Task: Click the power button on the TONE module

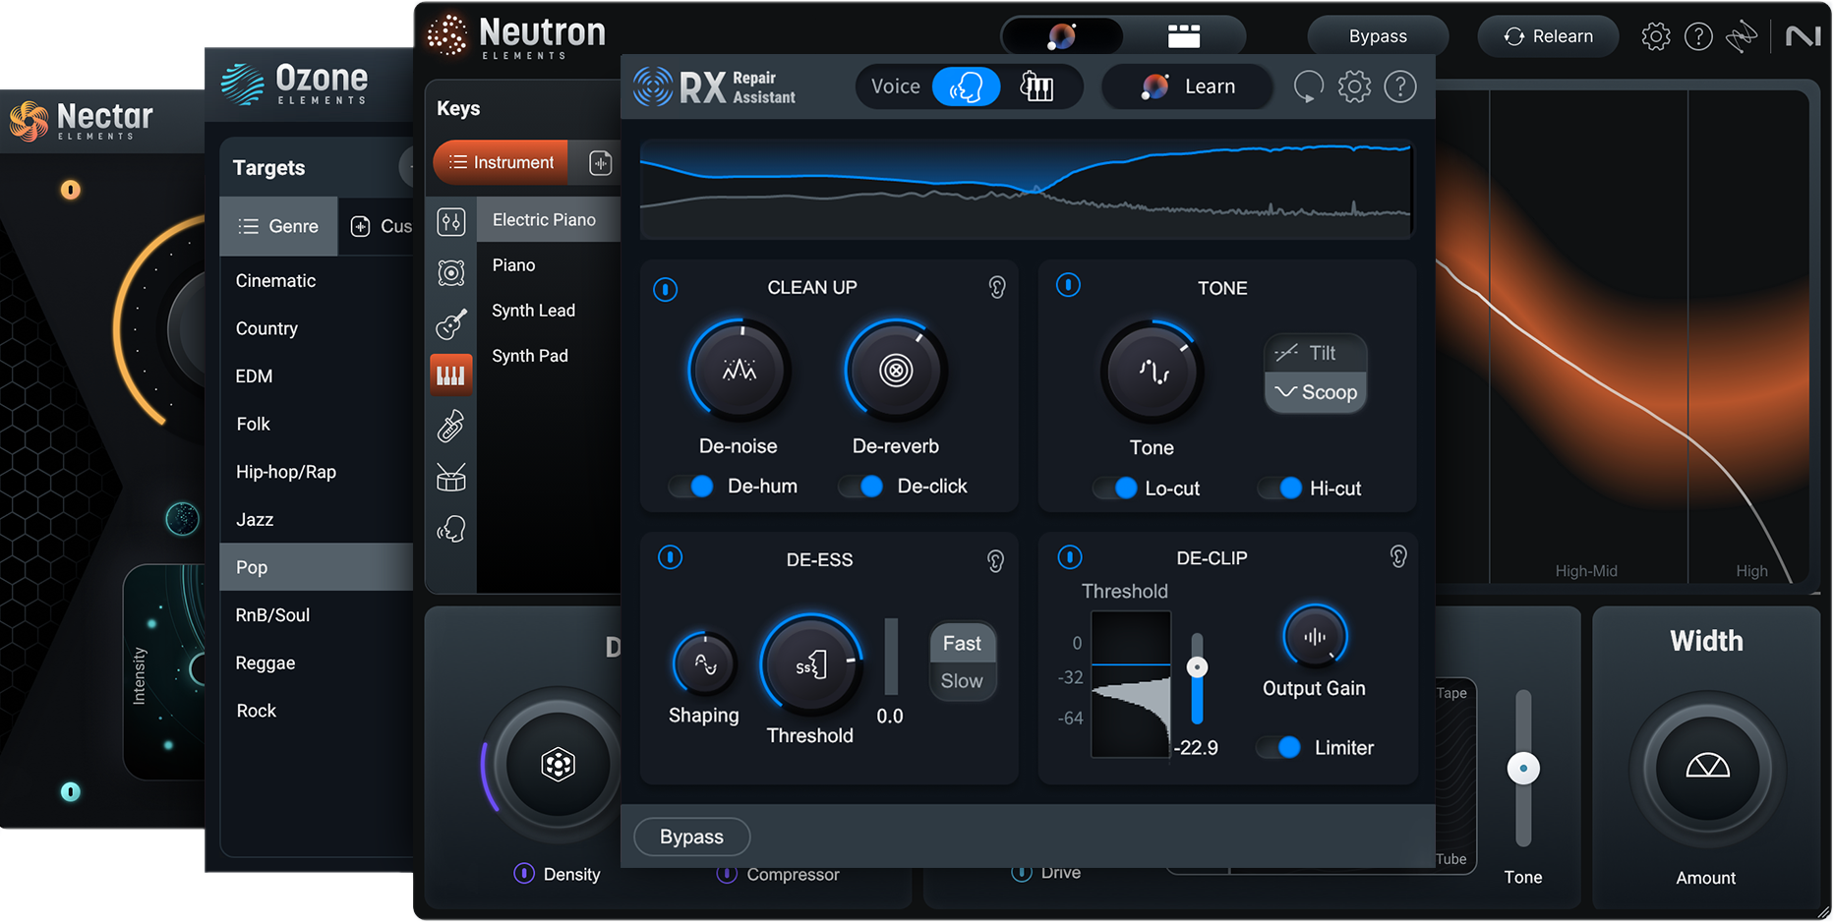Action: coord(1069,286)
